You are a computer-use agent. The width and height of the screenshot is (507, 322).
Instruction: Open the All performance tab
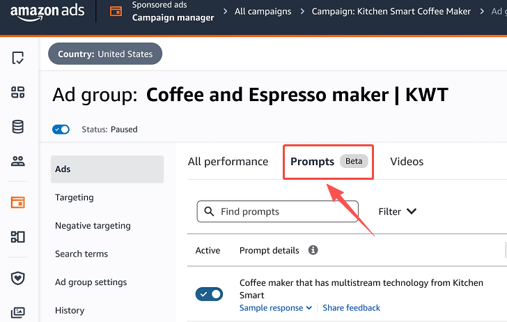tap(228, 162)
